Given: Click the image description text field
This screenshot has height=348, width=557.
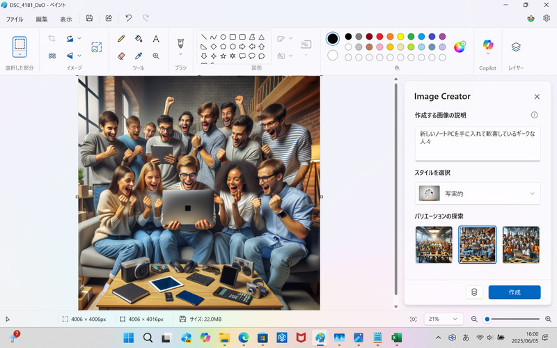Looking at the screenshot, I should click(x=478, y=144).
